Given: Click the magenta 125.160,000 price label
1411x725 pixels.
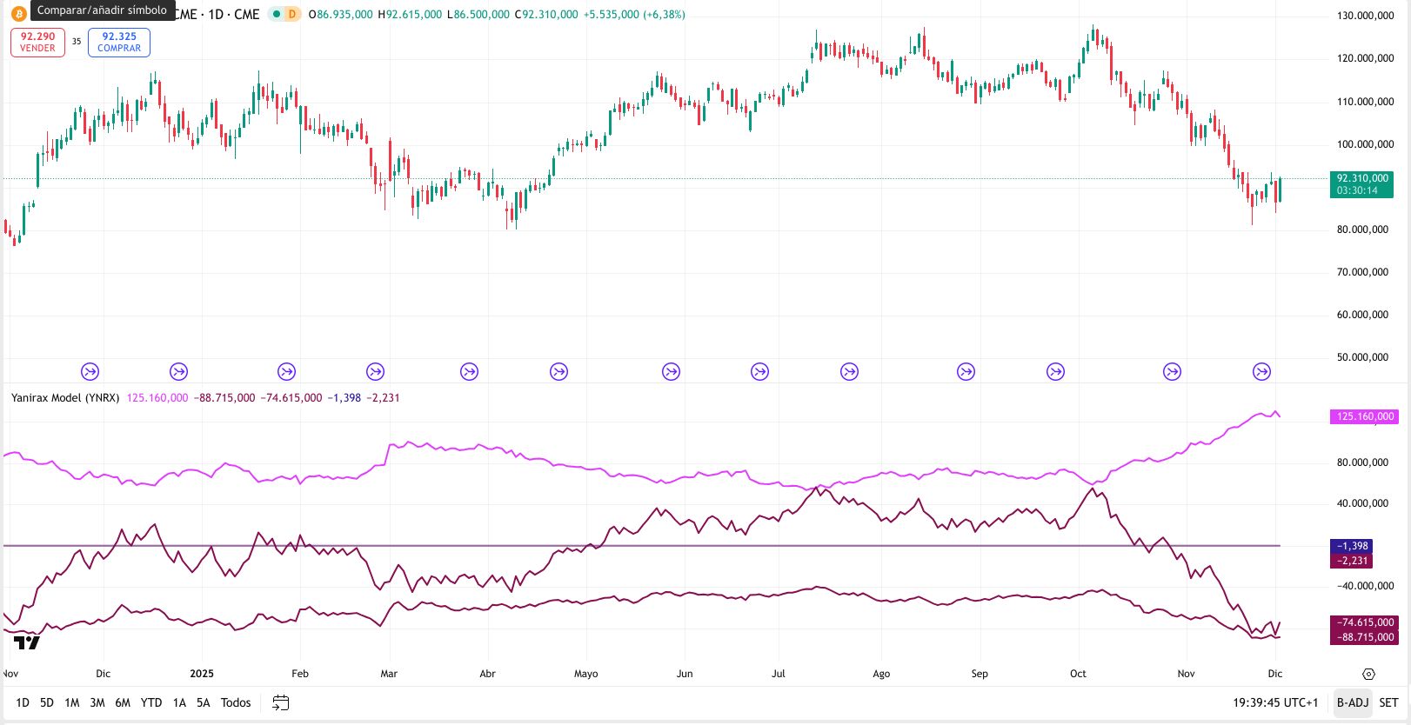Looking at the screenshot, I should click(1365, 416).
